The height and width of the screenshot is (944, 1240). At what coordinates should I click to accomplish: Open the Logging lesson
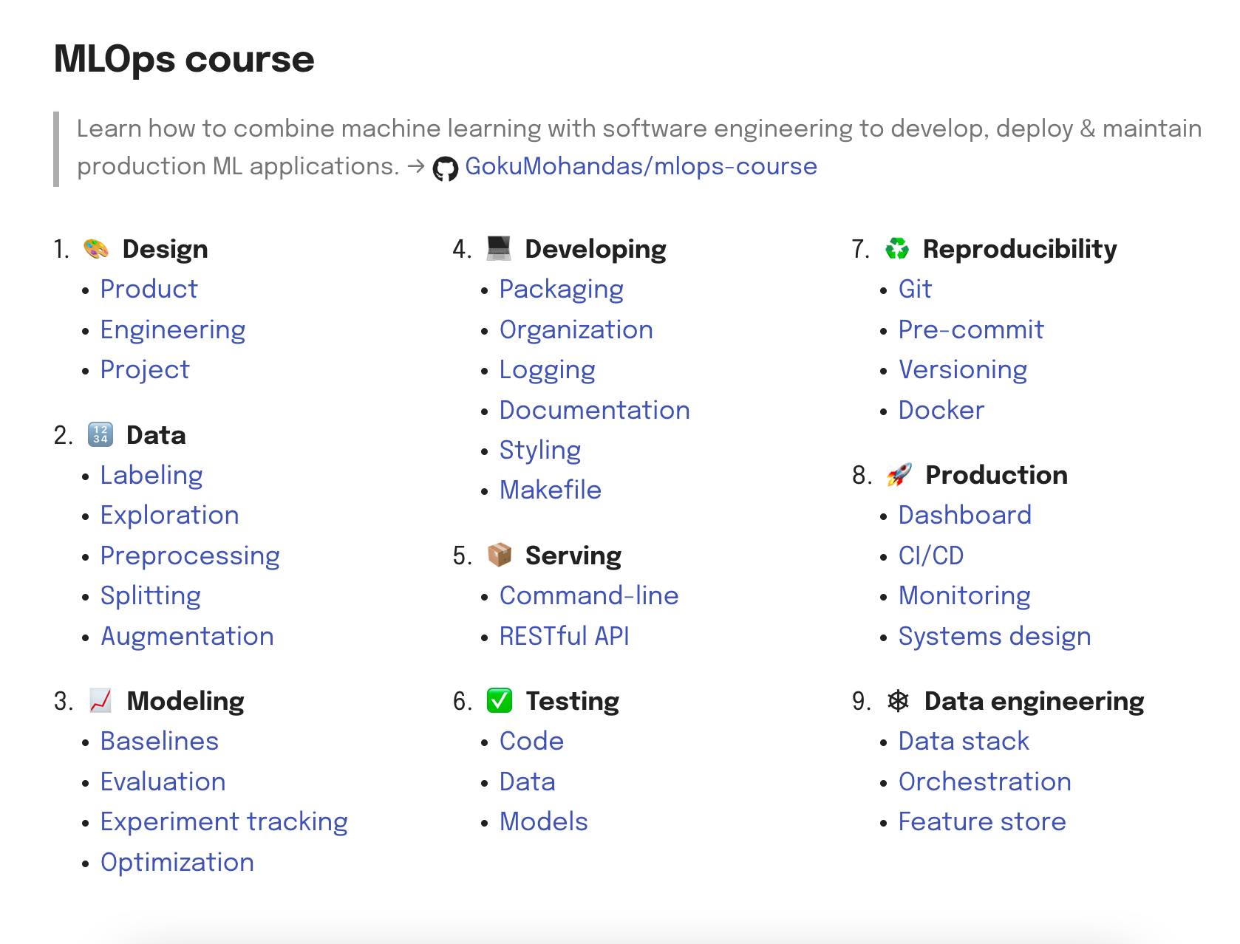pyautogui.click(x=548, y=369)
